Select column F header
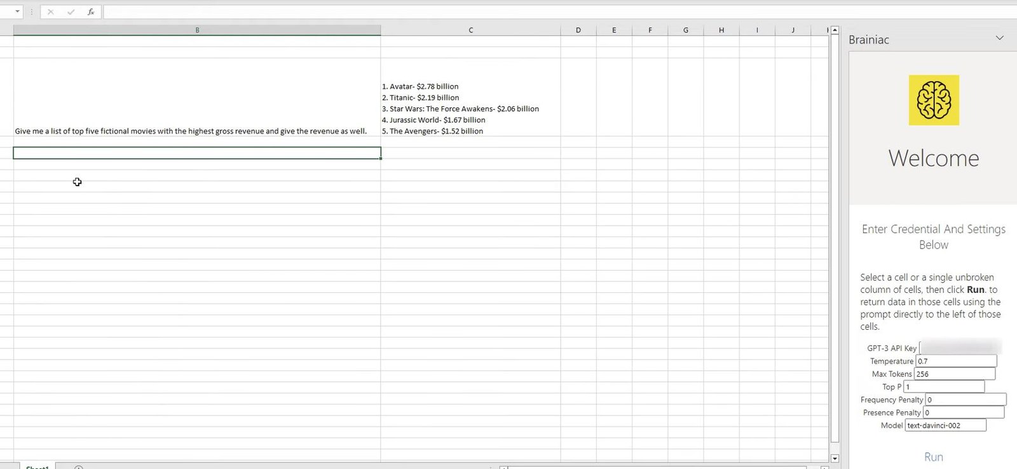1017x469 pixels. pyautogui.click(x=650, y=30)
